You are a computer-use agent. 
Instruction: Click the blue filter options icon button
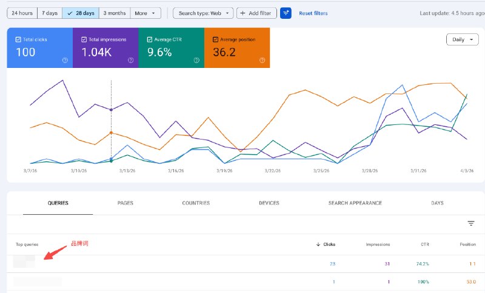click(286, 13)
